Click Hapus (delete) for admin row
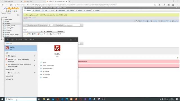Viewport: 180px width, 101px height. (x=40, y=34)
